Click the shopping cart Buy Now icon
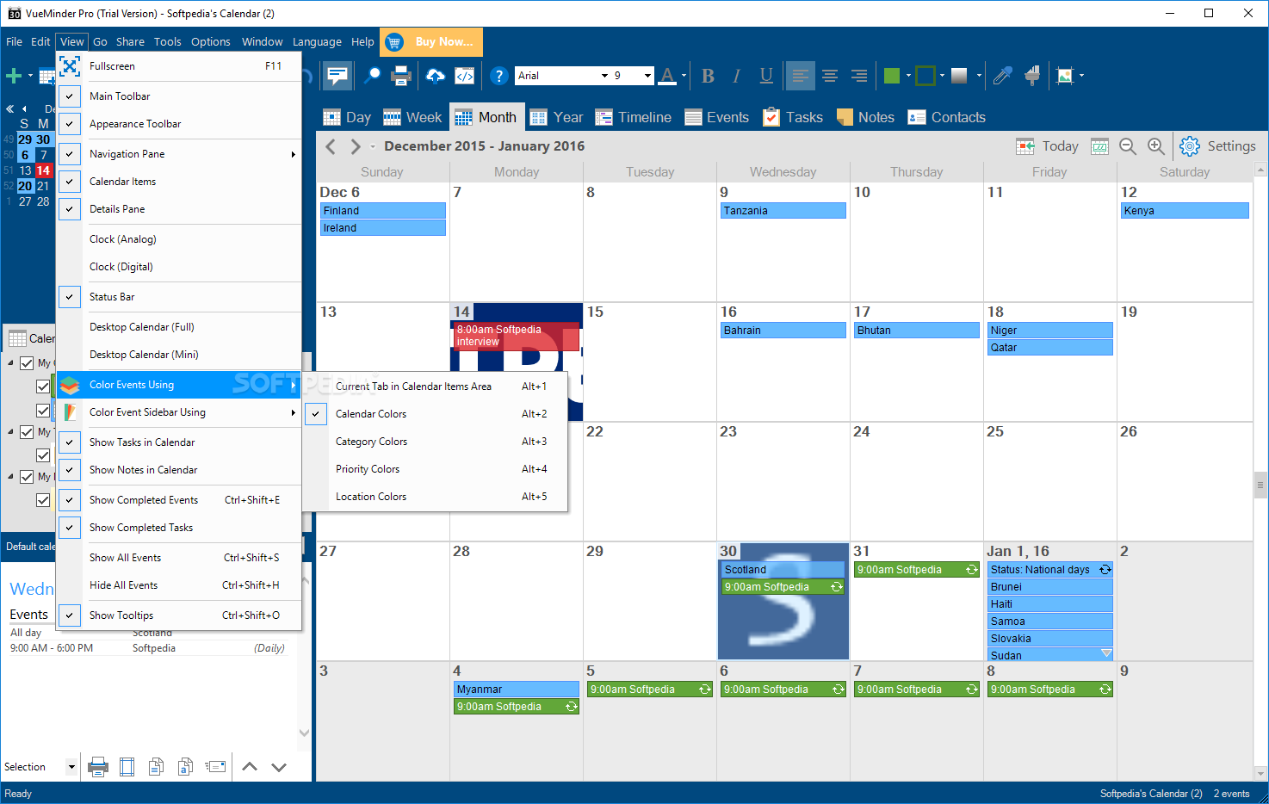Screen dimensions: 1269x804 [394, 41]
